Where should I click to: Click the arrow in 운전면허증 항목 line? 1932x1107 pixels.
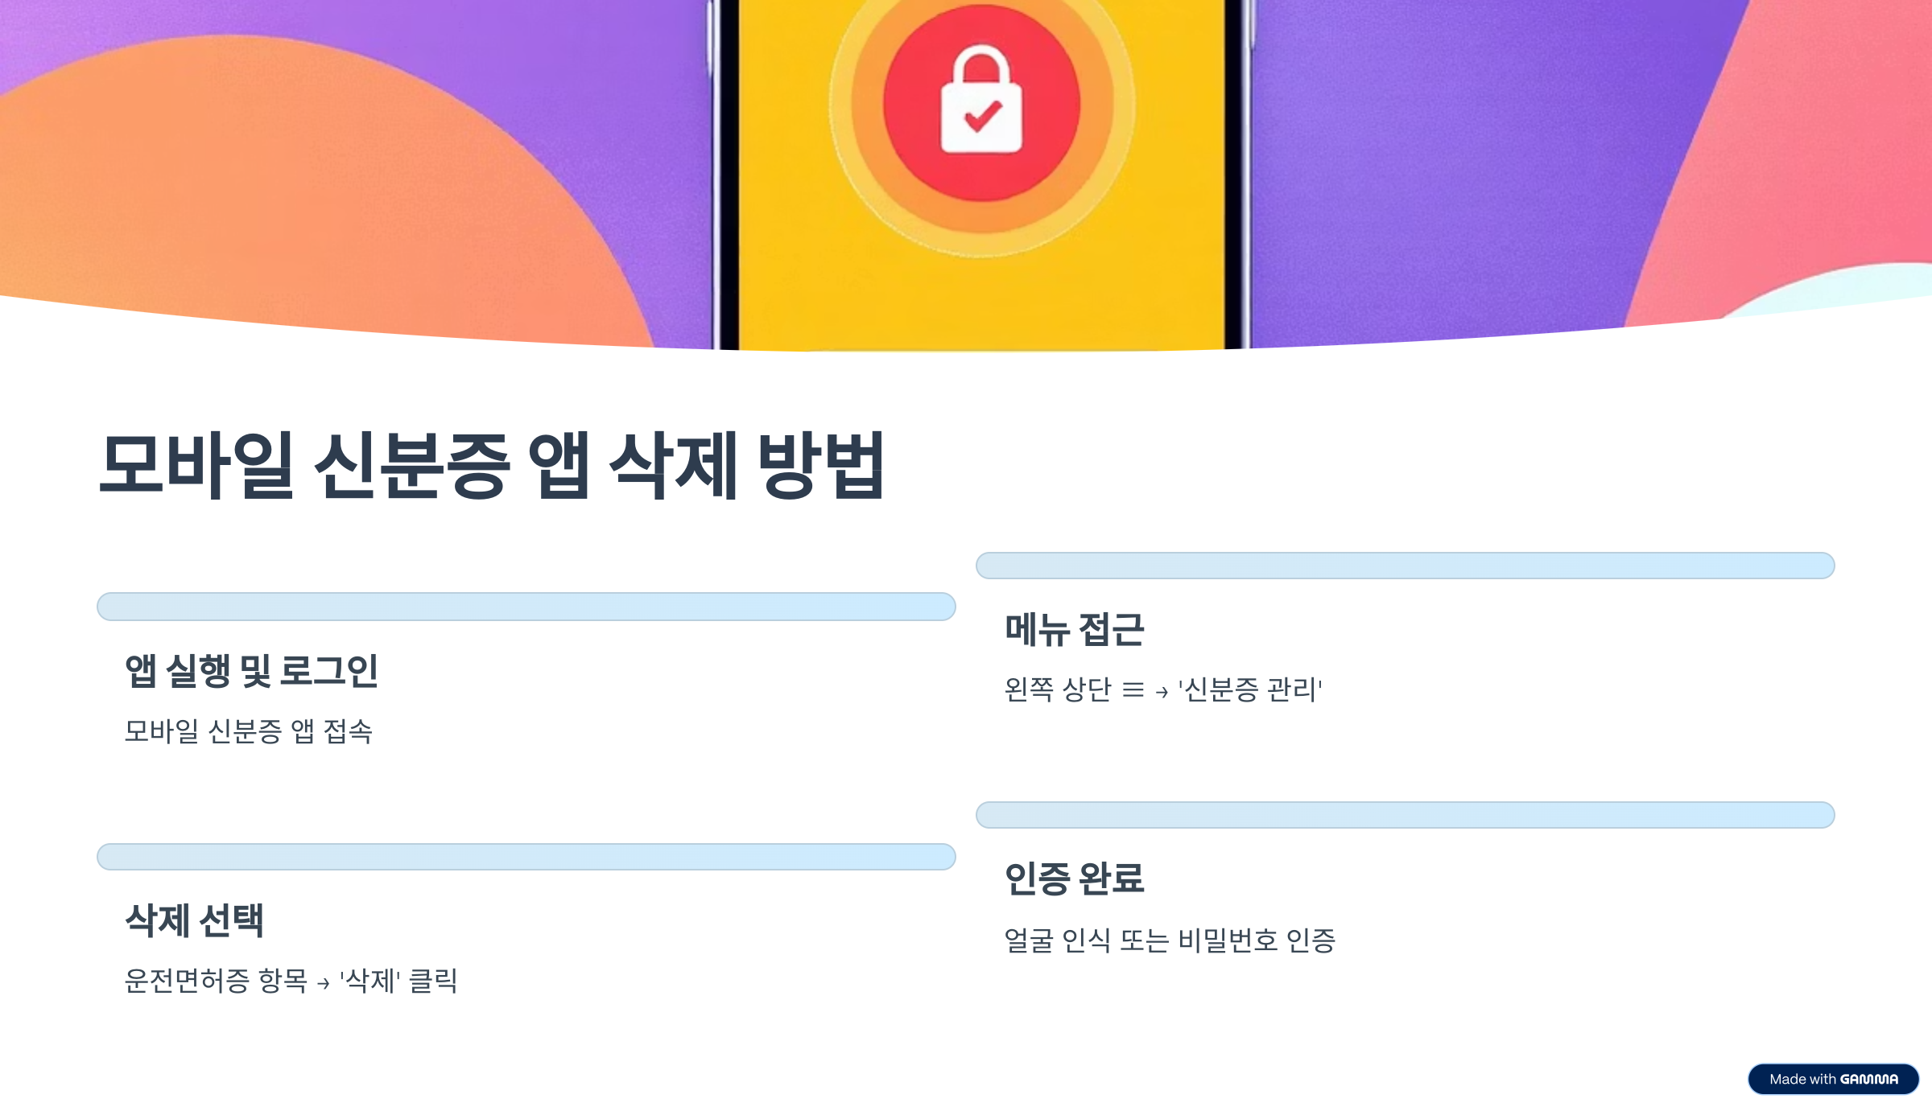(x=324, y=983)
